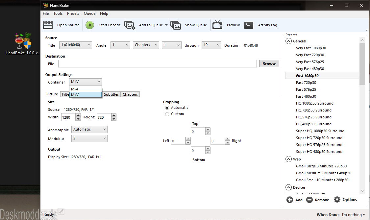Image resolution: width=370 pixels, height=220 pixels.
Task: Switch to the Subtitles tab
Action: 111,94
